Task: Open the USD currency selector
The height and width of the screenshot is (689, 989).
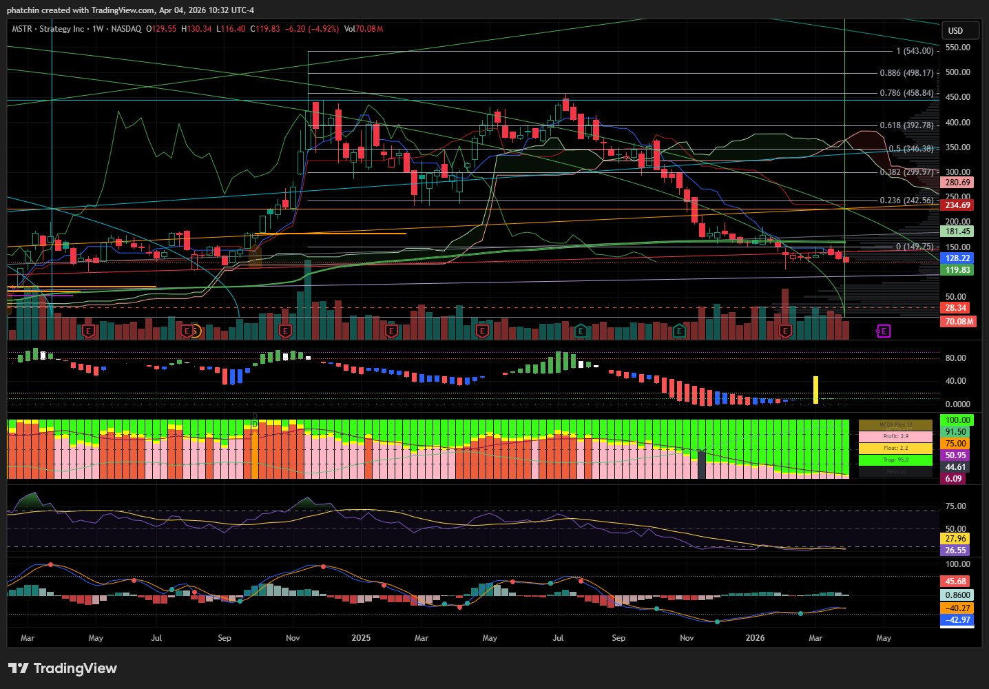Action: click(960, 30)
